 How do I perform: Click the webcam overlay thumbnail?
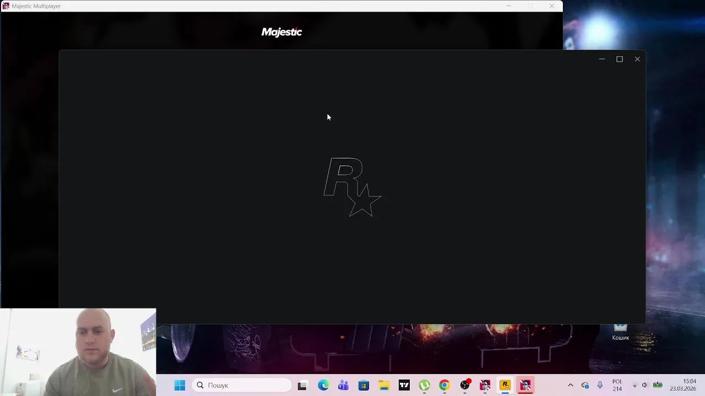coord(78,352)
